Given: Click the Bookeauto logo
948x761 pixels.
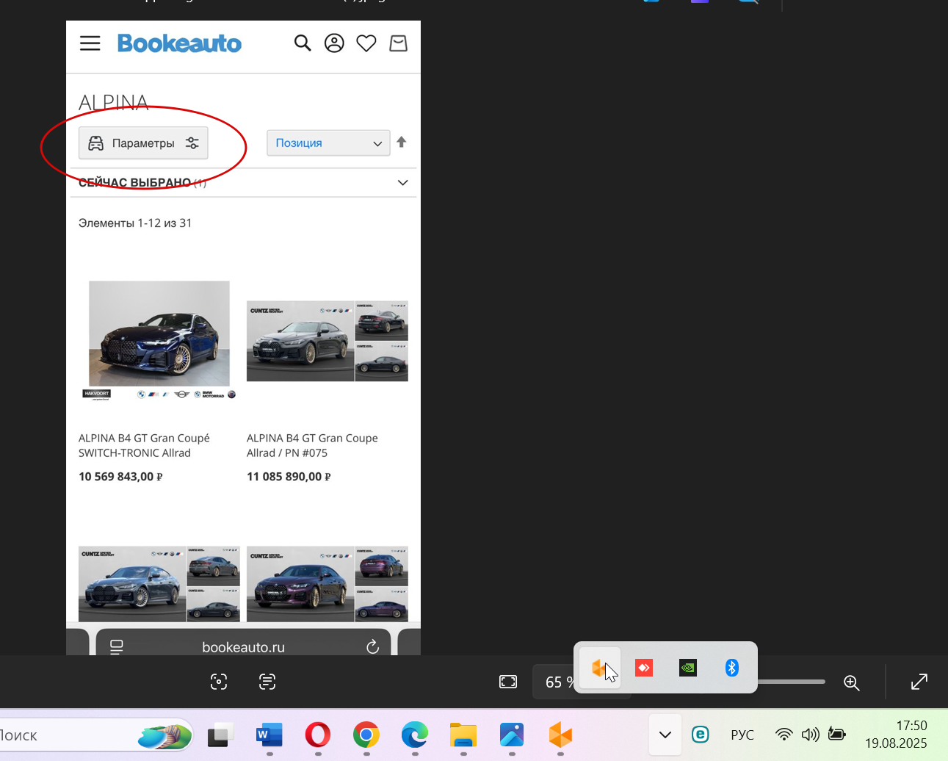Looking at the screenshot, I should [x=179, y=43].
